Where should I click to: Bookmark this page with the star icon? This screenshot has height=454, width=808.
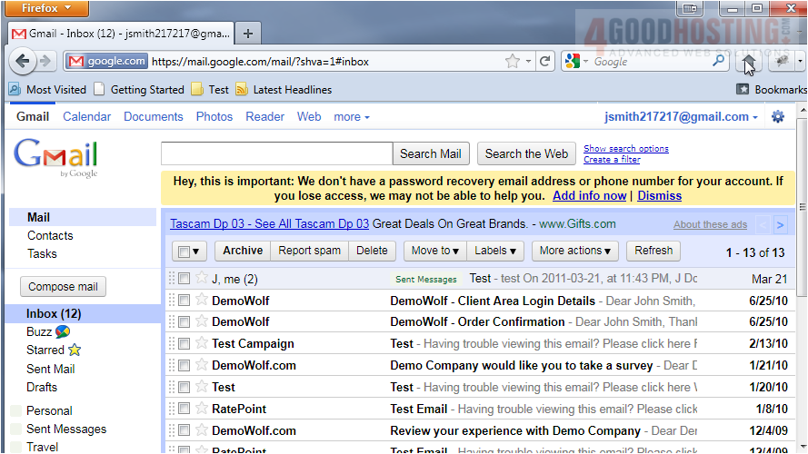click(x=513, y=62)
